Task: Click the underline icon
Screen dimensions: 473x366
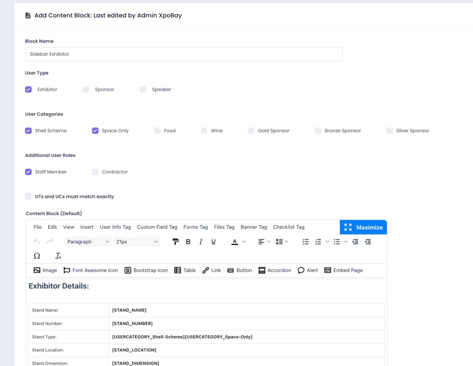Action: 213,242
